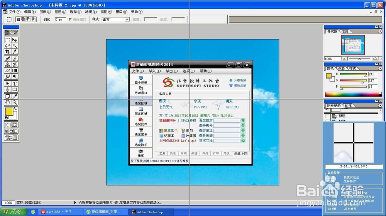Viewport: 386px width, 216px height.
Task: Switch to Quick Mask mode
Action: coord(15,125)
